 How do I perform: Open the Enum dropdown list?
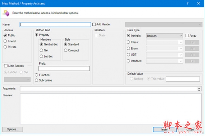pyautogui.click(x=164, y=49)
